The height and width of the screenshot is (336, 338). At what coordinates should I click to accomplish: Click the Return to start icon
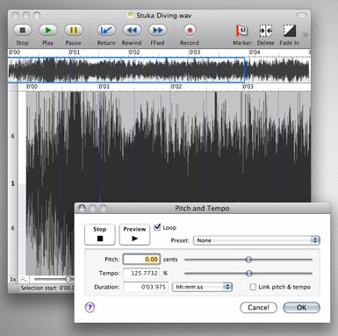click(106, 30)
